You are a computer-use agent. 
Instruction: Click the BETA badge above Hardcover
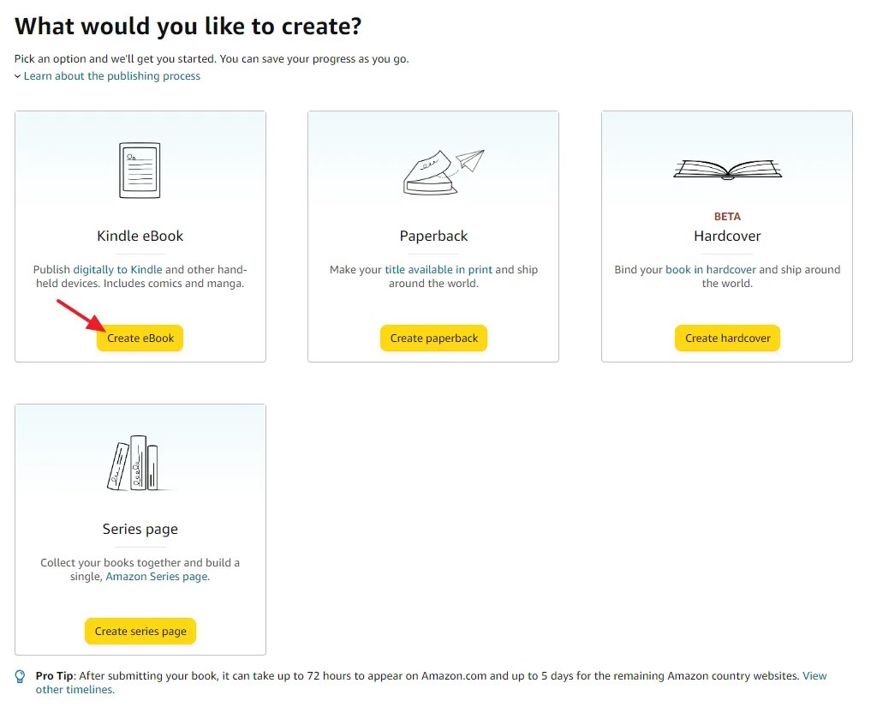coord(726,216)
